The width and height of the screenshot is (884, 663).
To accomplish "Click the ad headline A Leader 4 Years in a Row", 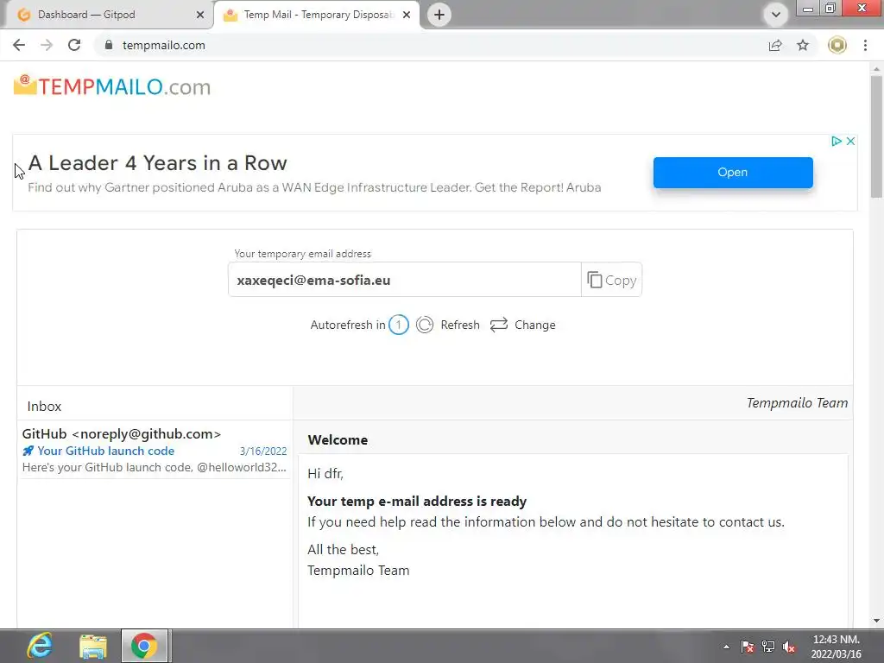I will pyautogui.click(x=157, y=163).
